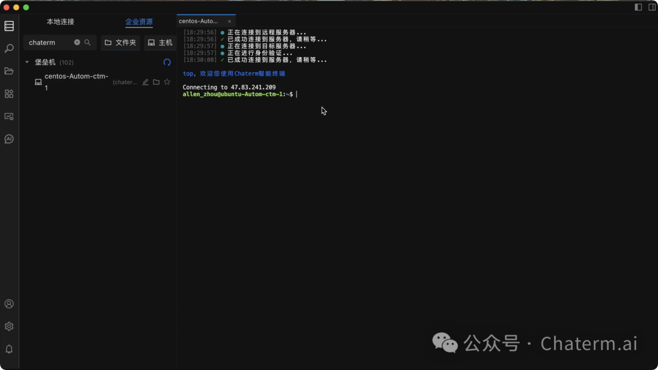Select the host list icon at sidebar top

click(x=9, y=26)
